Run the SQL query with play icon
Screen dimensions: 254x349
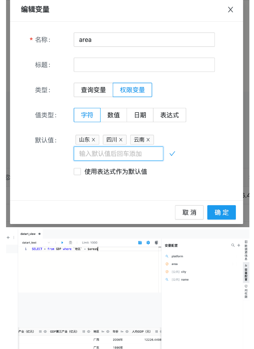click(63, 243)
